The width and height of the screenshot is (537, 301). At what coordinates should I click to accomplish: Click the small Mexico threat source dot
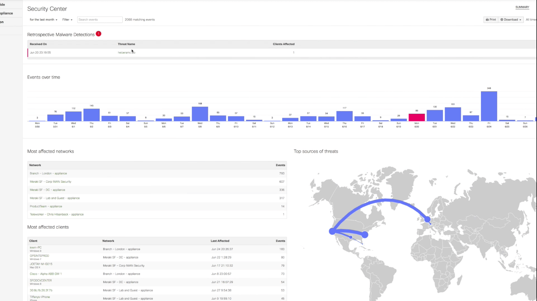coord(351,237)
